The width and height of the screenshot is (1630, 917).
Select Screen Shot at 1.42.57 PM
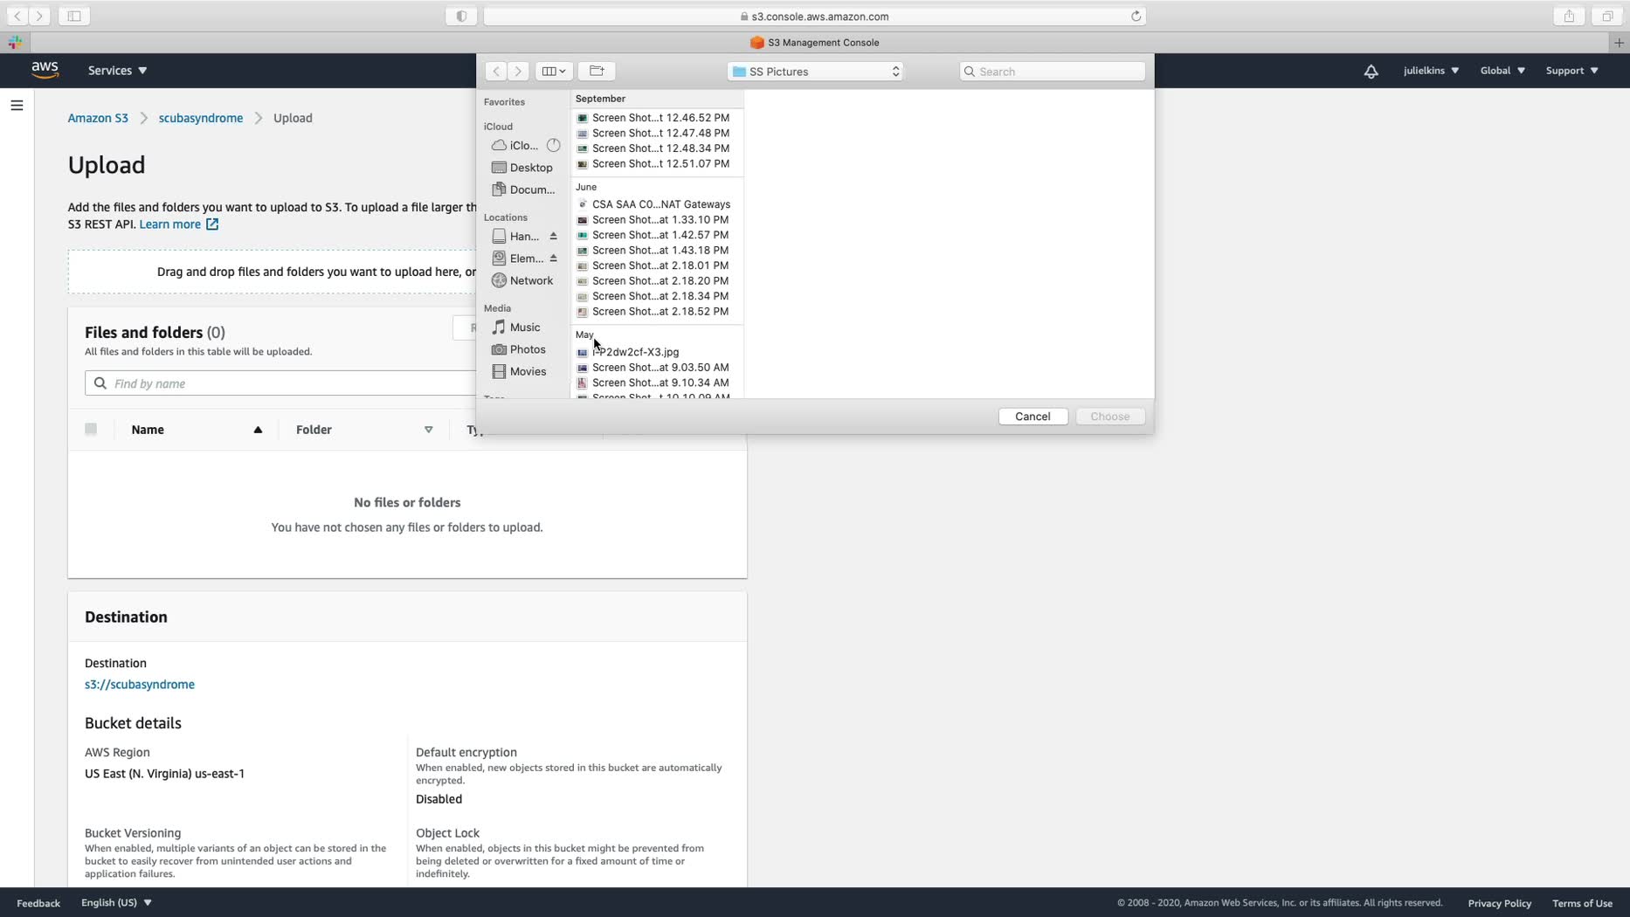point(656,235)
